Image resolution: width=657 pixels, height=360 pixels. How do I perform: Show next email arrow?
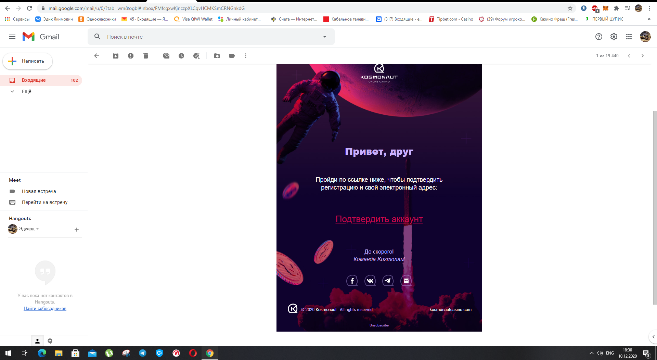click(x=643, y=56)
